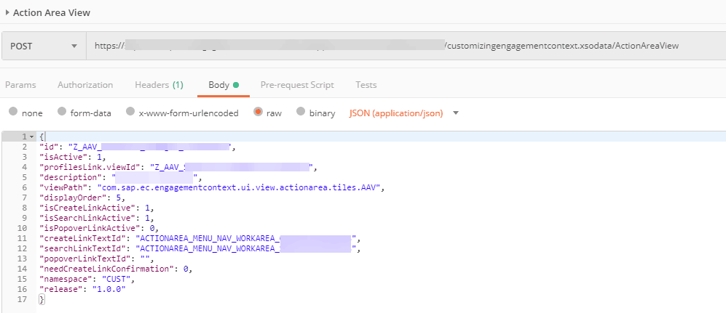
Task: Click the "isPopoverLinkActive" key on line 10
Action: pos(90,228)
